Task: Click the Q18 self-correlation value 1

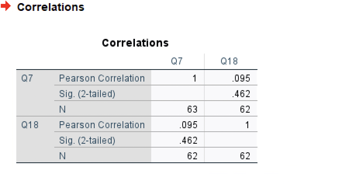Action: (x=247, y=125)
